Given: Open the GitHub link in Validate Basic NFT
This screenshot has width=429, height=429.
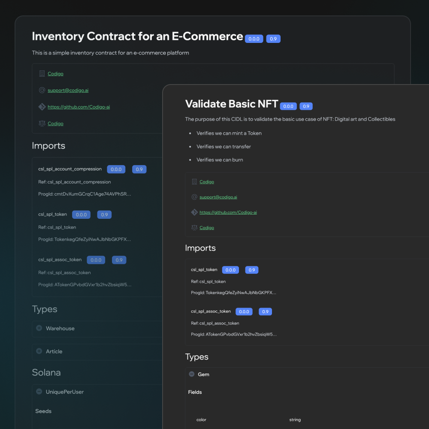Looking at the screenshot, I should click(228, 212).
